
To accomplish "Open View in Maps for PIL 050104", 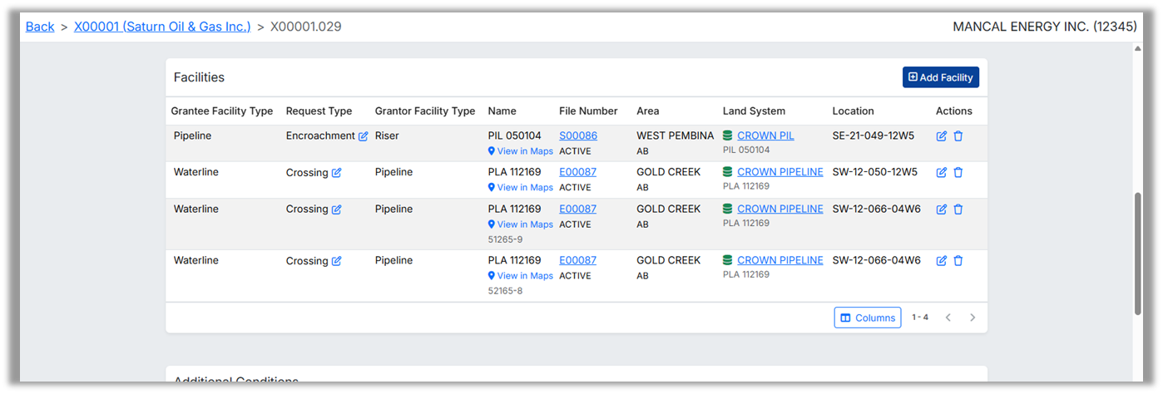I will point(520,151).
